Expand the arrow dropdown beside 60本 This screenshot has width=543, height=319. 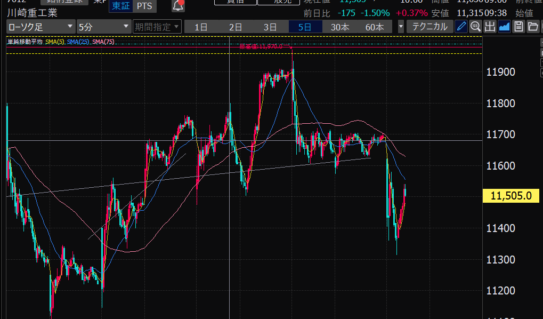coord(401,27)
